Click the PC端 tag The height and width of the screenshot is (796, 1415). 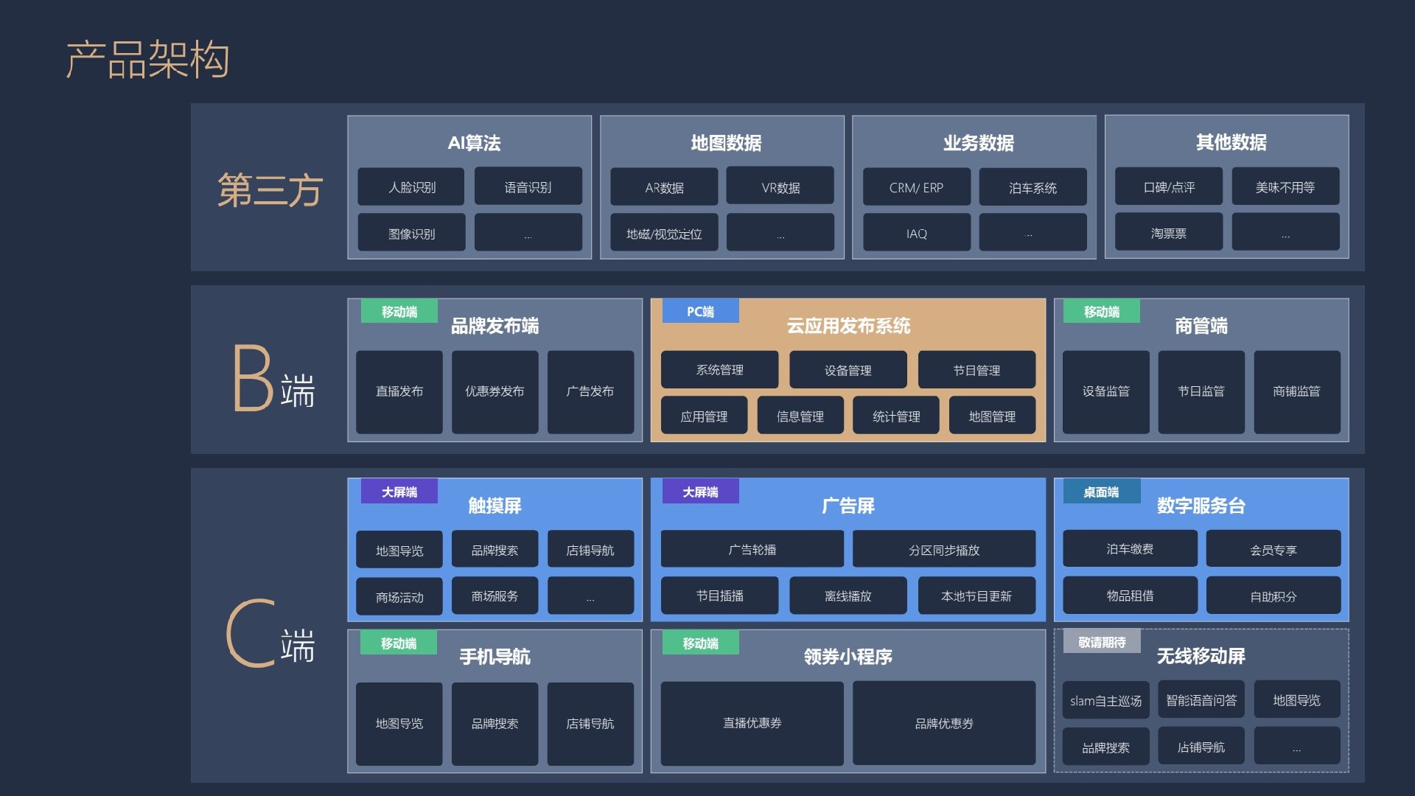(700, 311)
